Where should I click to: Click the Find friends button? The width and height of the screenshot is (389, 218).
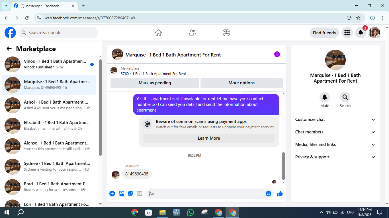coord(324,33)
